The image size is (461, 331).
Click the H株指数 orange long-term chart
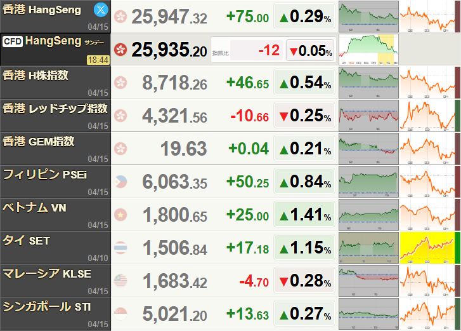click(427, 83)
